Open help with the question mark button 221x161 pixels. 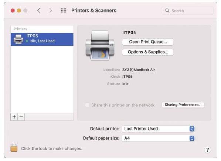point(207,150)
